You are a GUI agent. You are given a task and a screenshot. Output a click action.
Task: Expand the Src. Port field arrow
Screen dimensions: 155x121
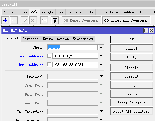tap(101, 85)
